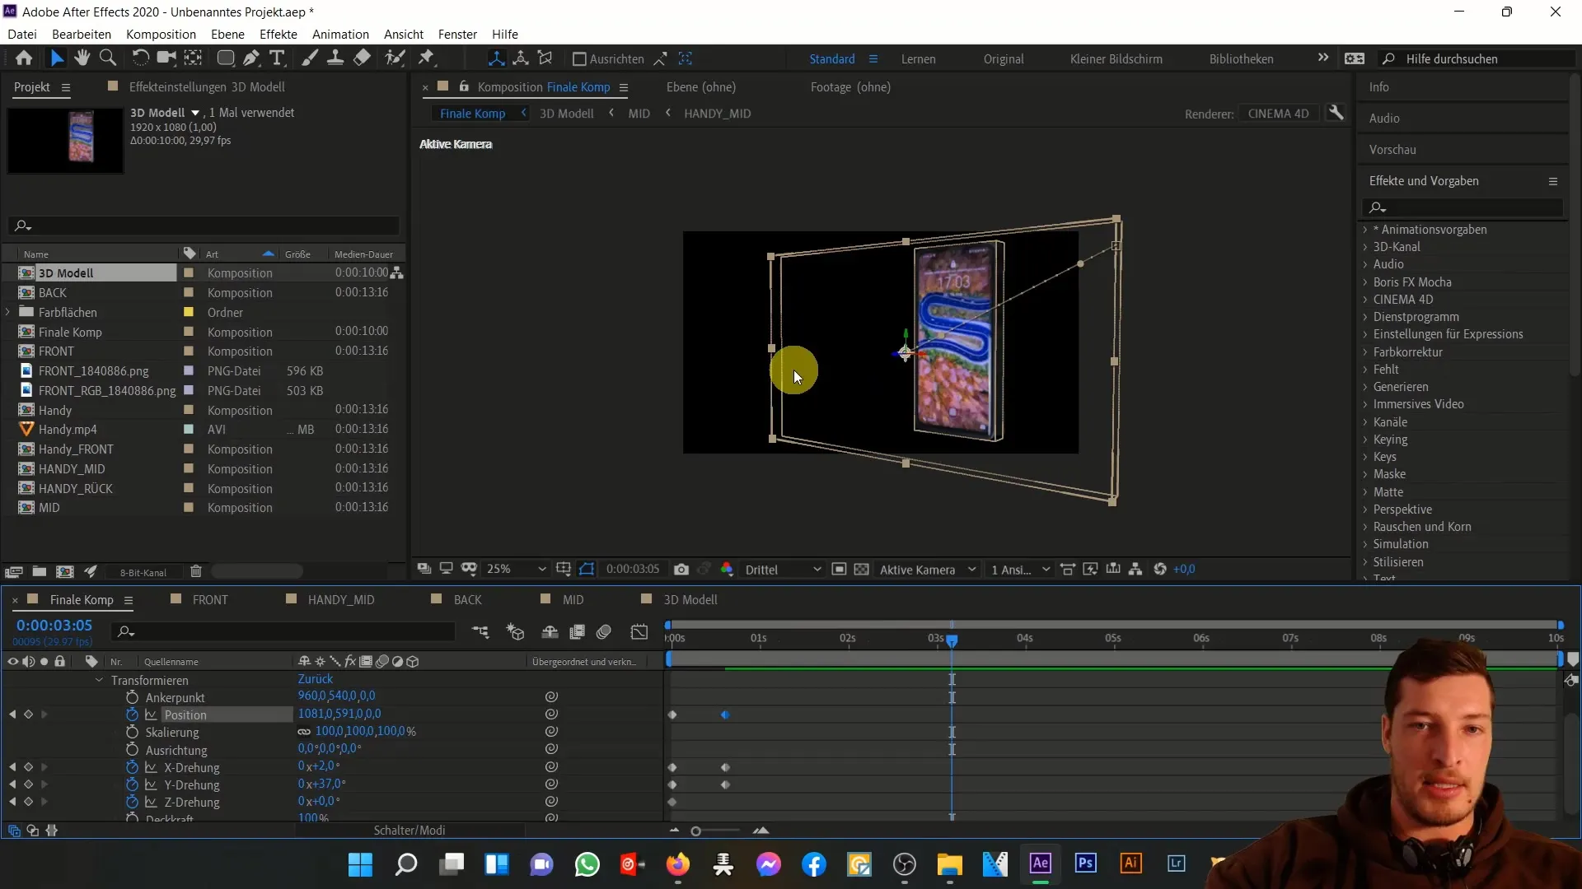The image size is (1582, 889).
Task: Open the 25% magnification dropdown
Action: point(516,570)
